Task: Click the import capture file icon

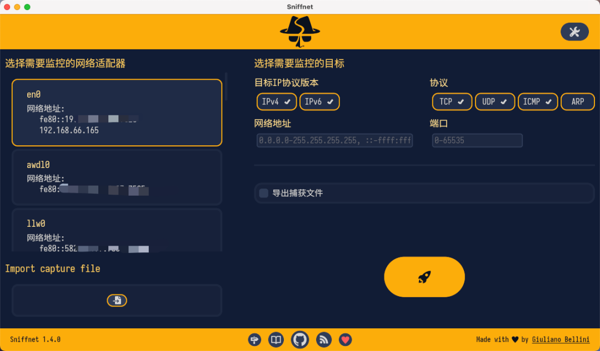Action: [x=117, y=301]
